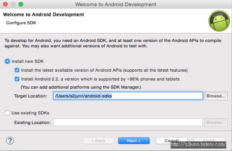Zoom the window with the green button
The width and height of the screenshot is (232, 151).
point(21,4)
